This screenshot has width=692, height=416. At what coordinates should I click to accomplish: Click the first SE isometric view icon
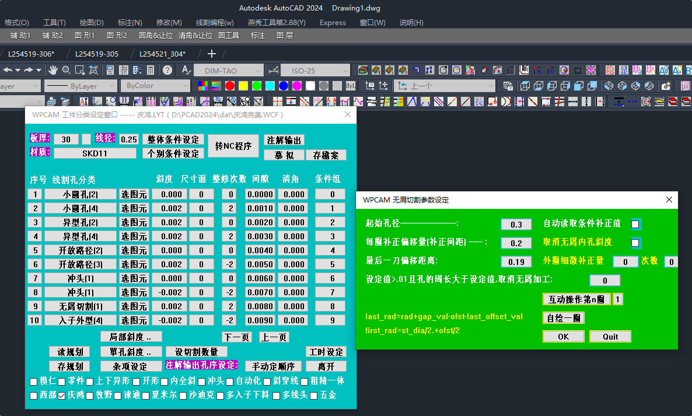coord(609,86)
